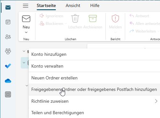Collapse the top folder group chevron

pos(24,51)
